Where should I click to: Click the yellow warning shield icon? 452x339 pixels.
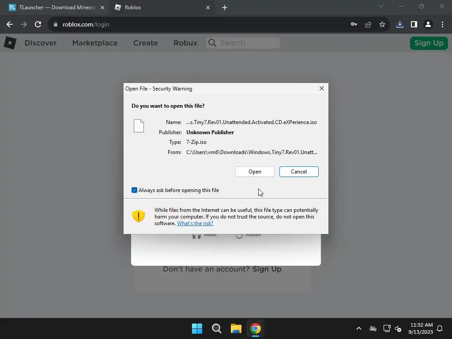(138, 216)
